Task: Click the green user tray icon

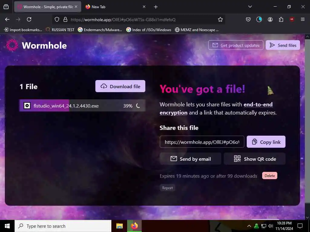Action: [256, 226]
